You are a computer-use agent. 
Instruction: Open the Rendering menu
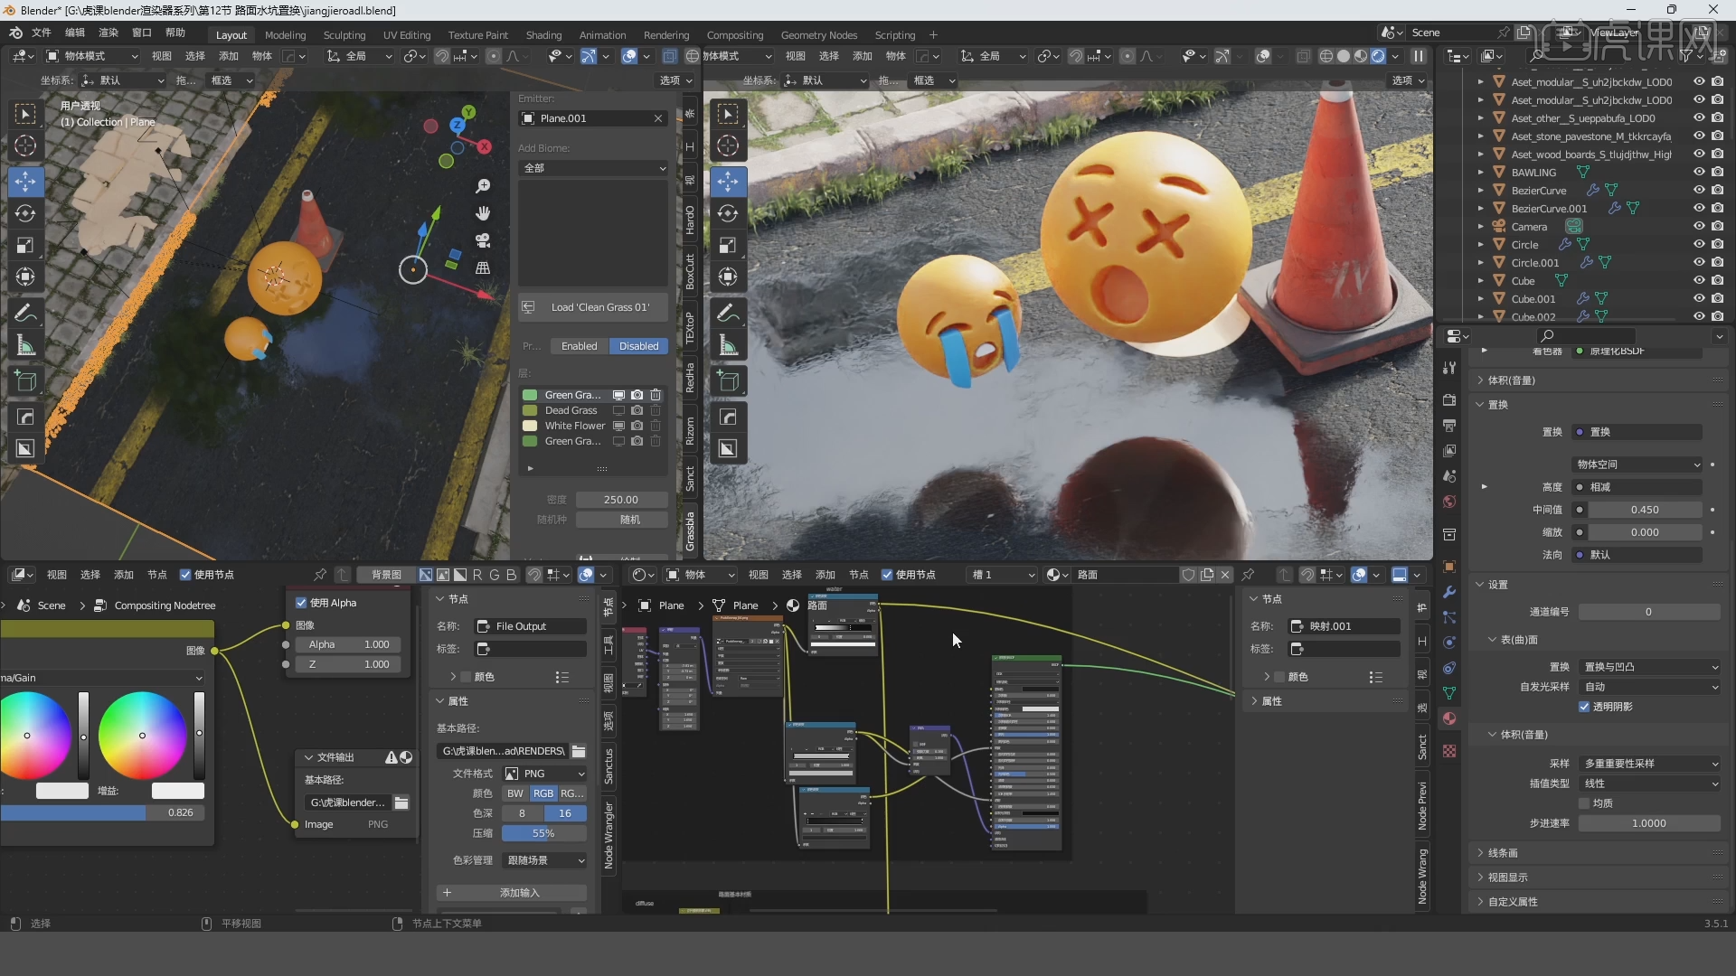click(x=666, y=35)
